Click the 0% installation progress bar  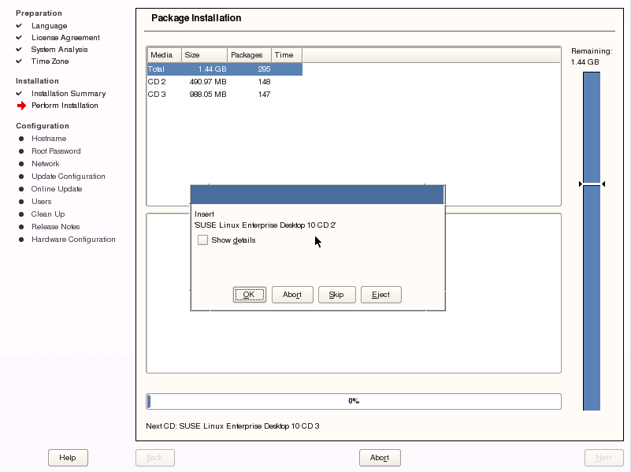click(x=354, y=401)
